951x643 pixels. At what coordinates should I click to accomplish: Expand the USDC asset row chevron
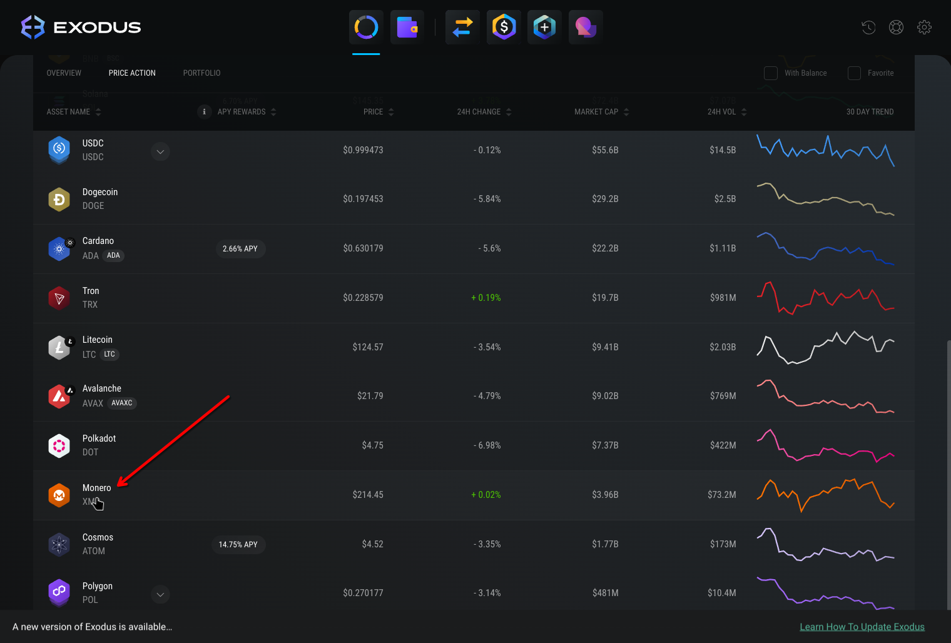coord(160,152)
